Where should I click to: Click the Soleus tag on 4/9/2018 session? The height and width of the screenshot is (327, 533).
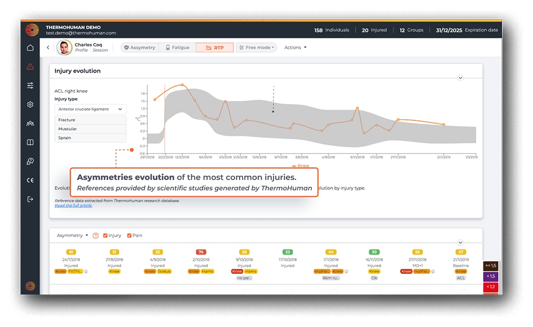(x=164, y=271)
